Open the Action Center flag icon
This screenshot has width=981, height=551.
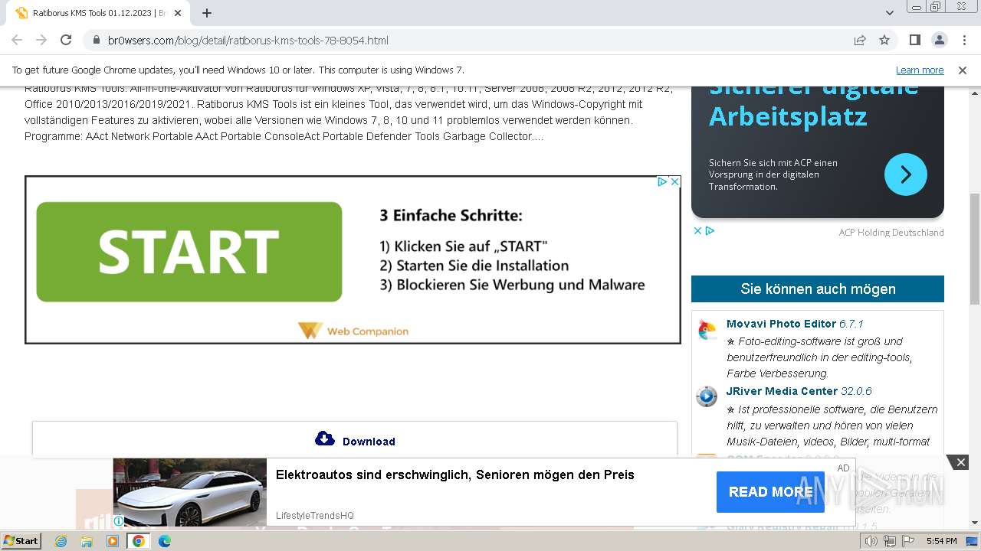(908, 541)
